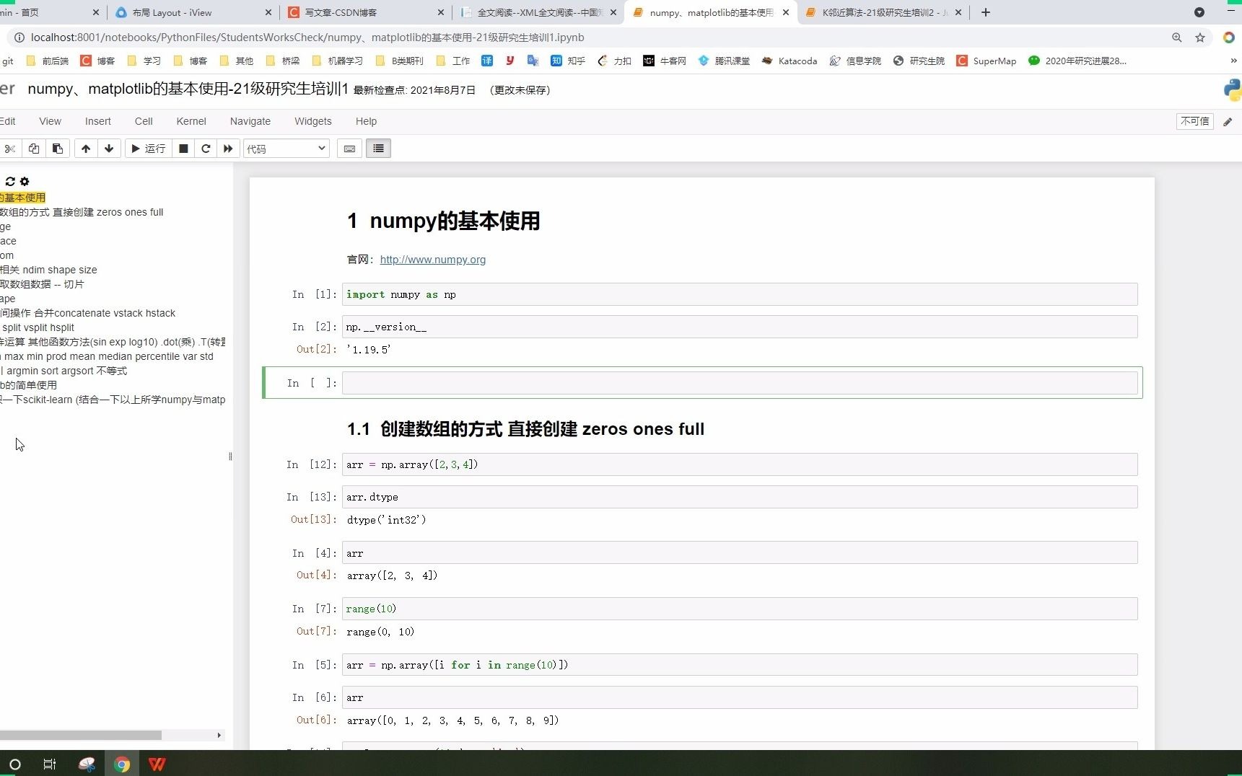
Task: Bookmark this page with the star icon
Action: point(1200,38)
